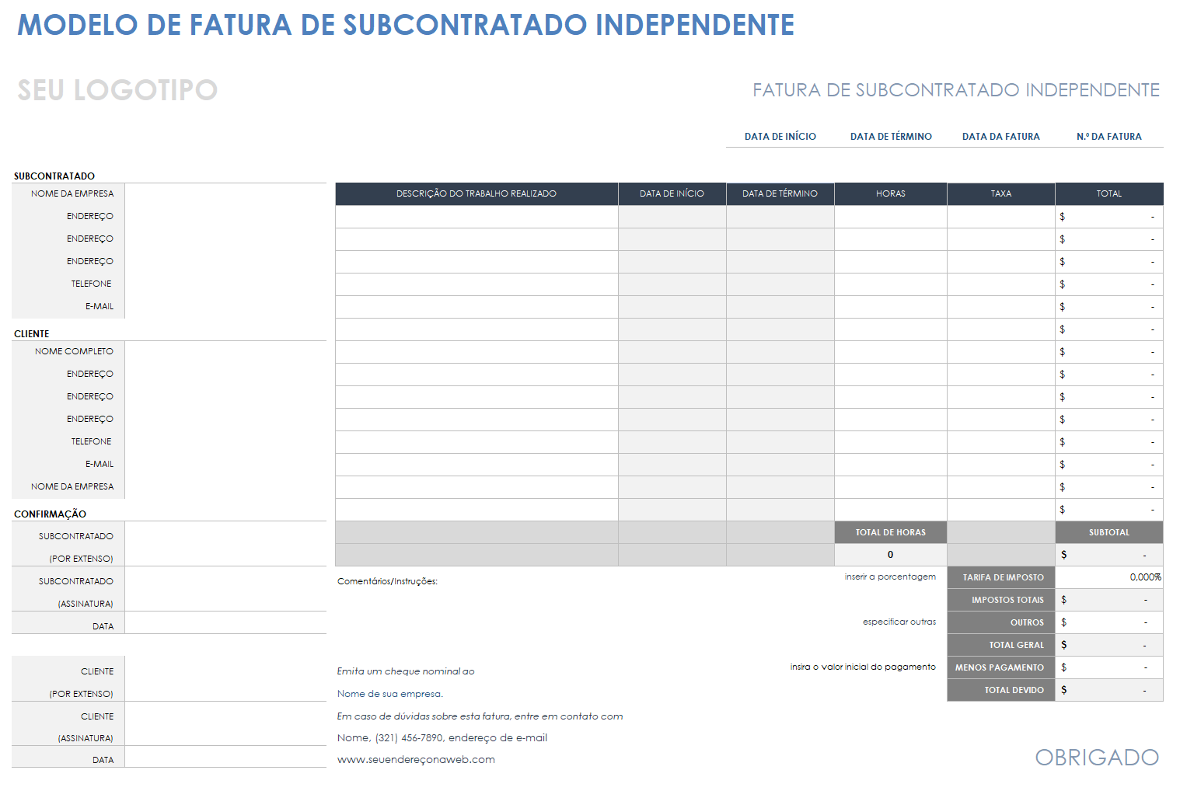Click the CLIENTE (POR EXTENSO) field
1180x791 pixels.
pyautogui.click(x=225, y=679)
